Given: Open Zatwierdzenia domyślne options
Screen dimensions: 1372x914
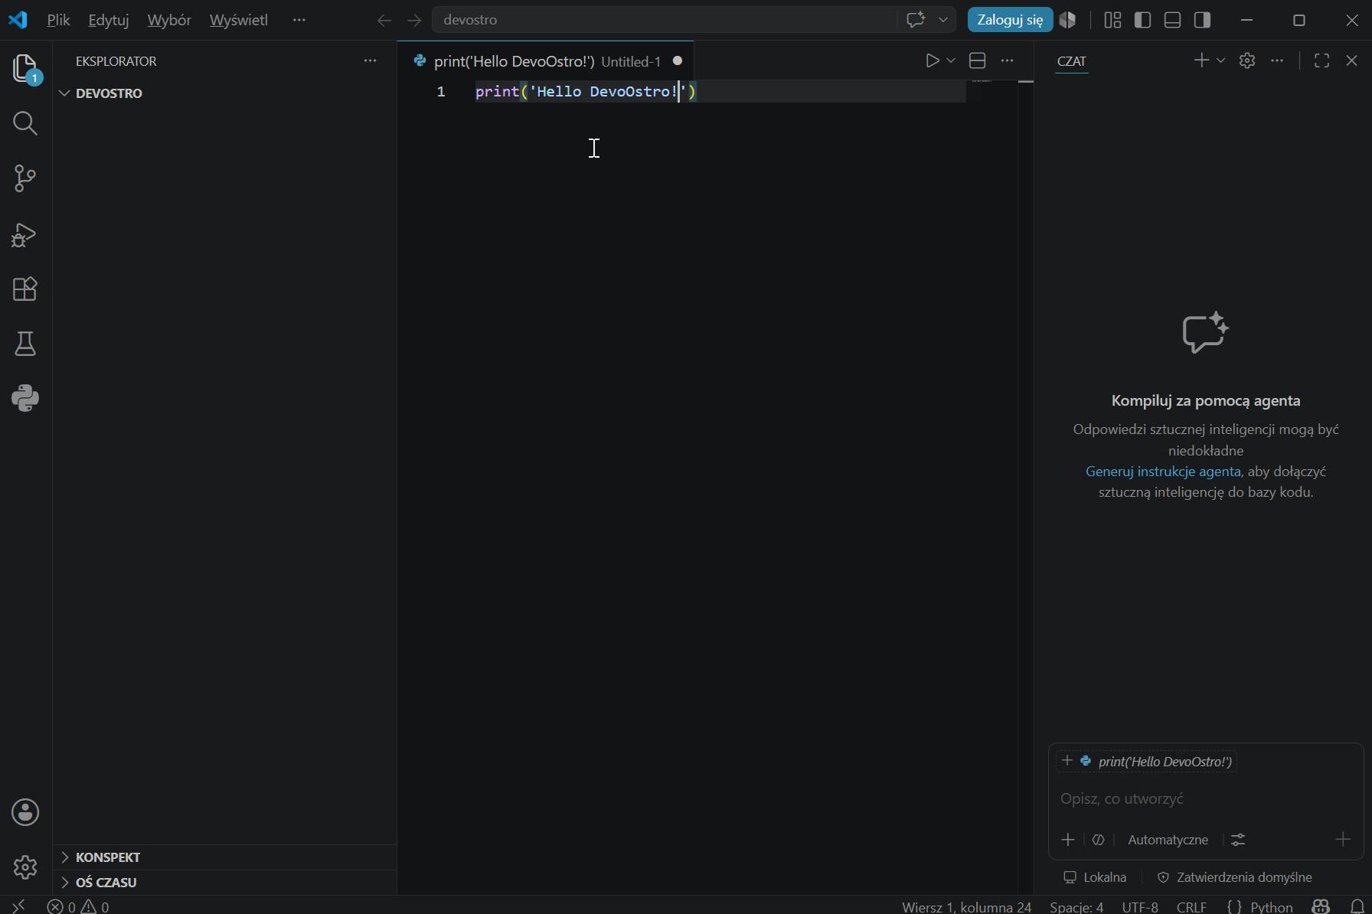Looking at the screenshot, I should point(1234,877).
